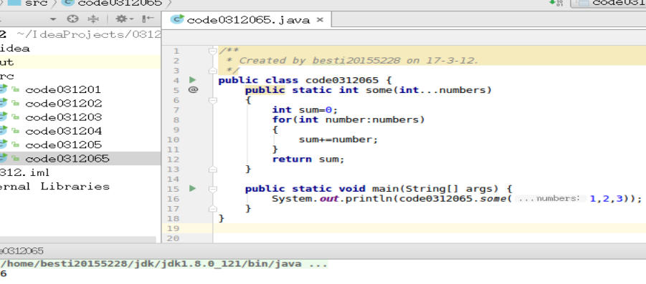Select code031204 in the project tree
The width and height of the screenshot is (646, 284).
pyautogui.click(x=63, y=131)
